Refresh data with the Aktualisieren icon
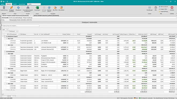The width and height of the screenshot is (177, 99). tap(18, 8)
